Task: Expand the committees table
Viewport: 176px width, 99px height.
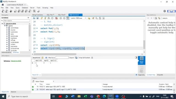Action: pos(7,28)
